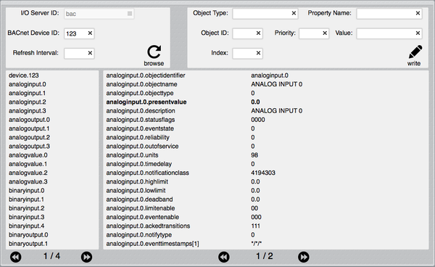
Task: Click the I/O Server ID field button
Action: (130, 14)
